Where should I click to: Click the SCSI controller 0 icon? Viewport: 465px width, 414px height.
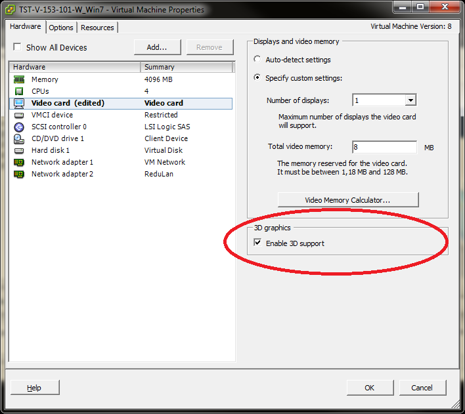(19, 127)
